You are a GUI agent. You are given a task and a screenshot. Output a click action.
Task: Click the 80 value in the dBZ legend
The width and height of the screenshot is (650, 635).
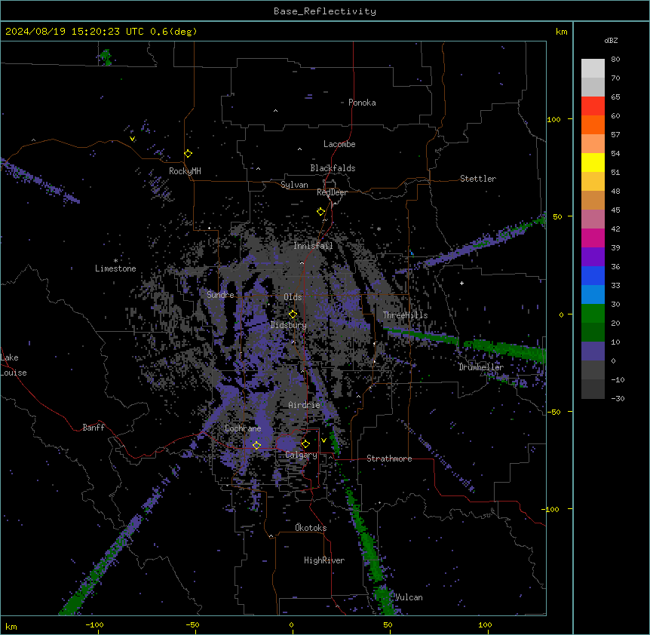[615, 60]
